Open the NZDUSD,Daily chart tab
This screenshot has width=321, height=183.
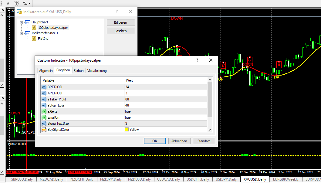[x=140, y=179]
